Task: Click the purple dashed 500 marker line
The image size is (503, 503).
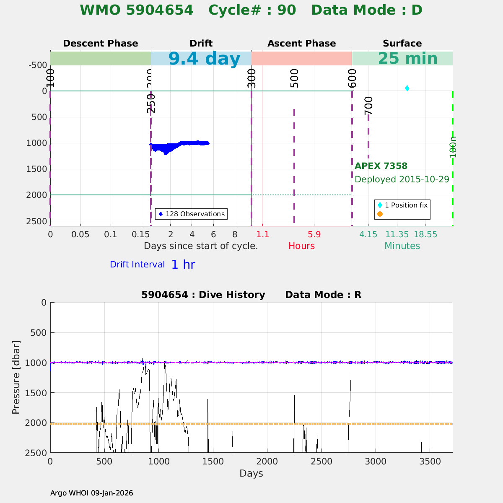Action: [294, 168]
